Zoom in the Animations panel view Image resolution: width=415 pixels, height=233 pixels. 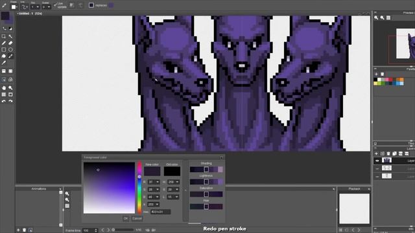pos(67,194)
